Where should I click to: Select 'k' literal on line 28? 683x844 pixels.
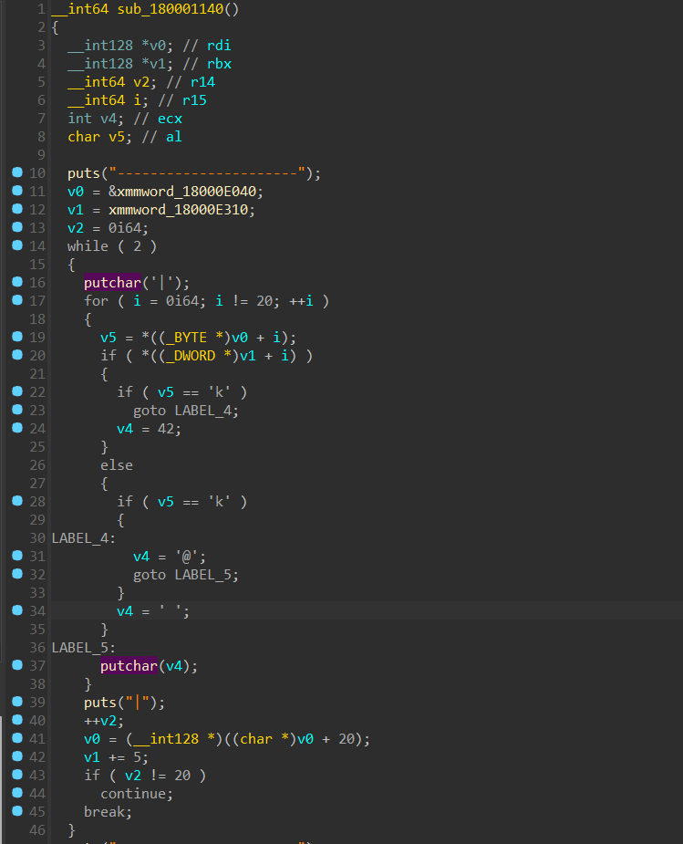(219, 502)
